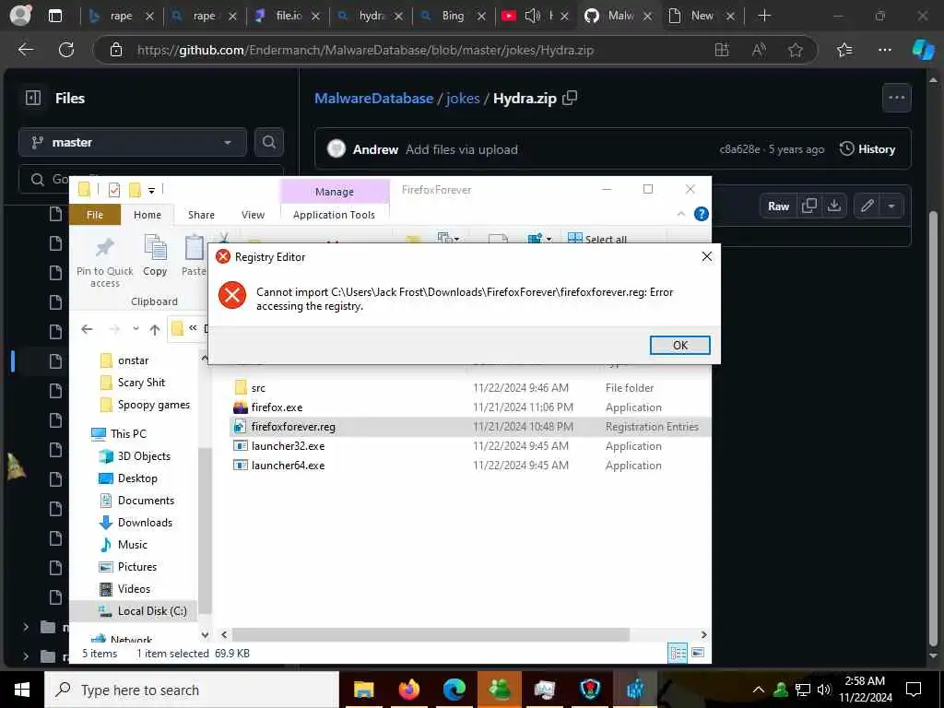Select the Home ribbon tab

[x=147, y=215]
